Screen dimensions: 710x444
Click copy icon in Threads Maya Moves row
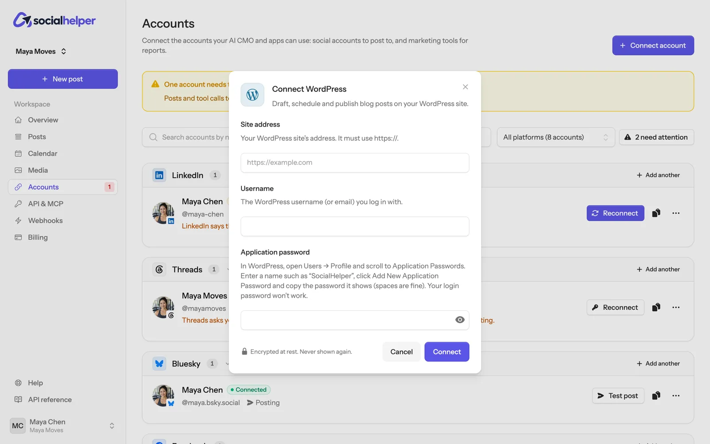click(x=656, y=307)
